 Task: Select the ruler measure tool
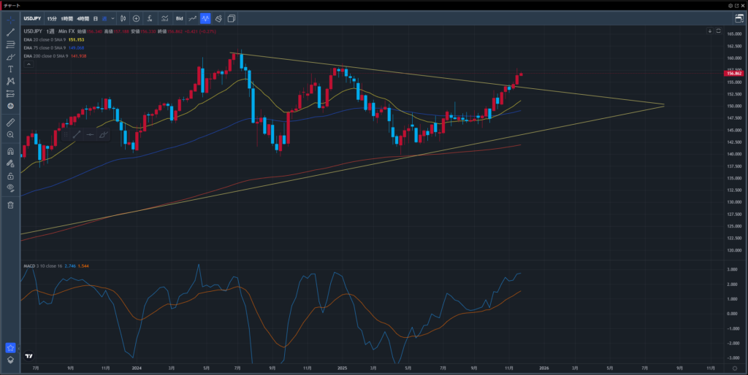tap(10, 123)
